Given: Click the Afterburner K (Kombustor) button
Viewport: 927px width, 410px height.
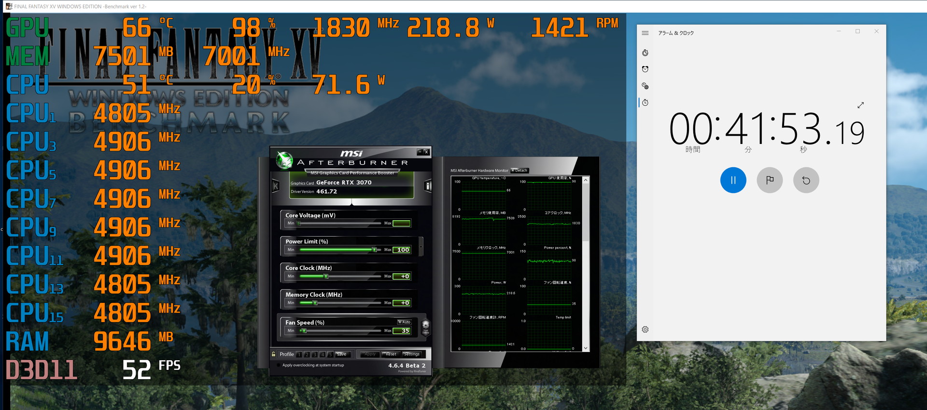Looking at the screenshot, I should 276,185.
